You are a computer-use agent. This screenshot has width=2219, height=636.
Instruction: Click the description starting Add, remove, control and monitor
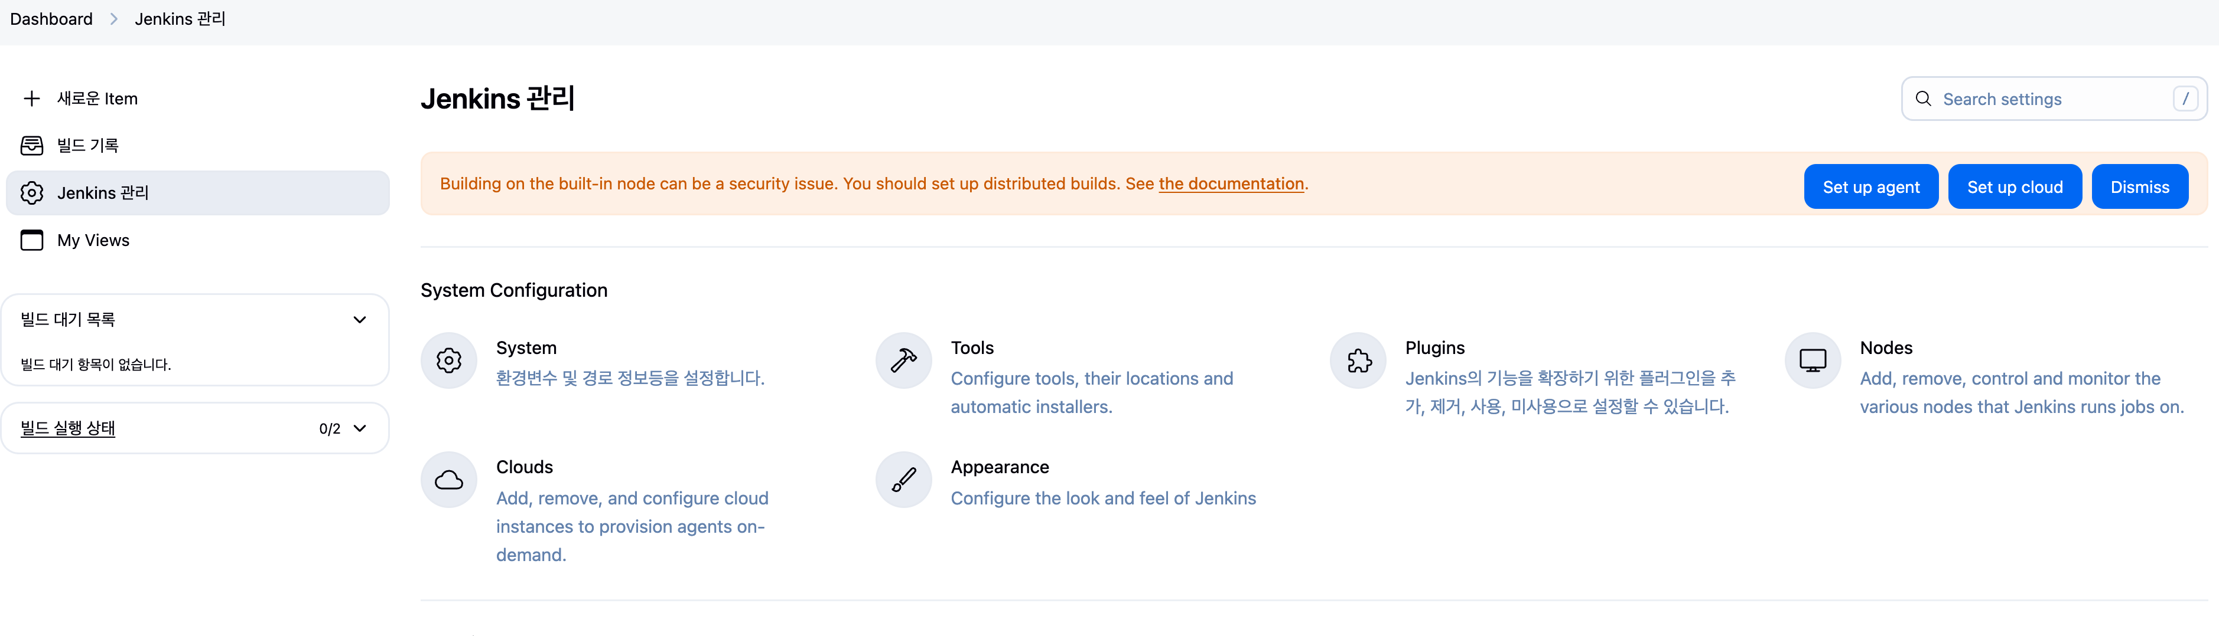click(2022, 392)
